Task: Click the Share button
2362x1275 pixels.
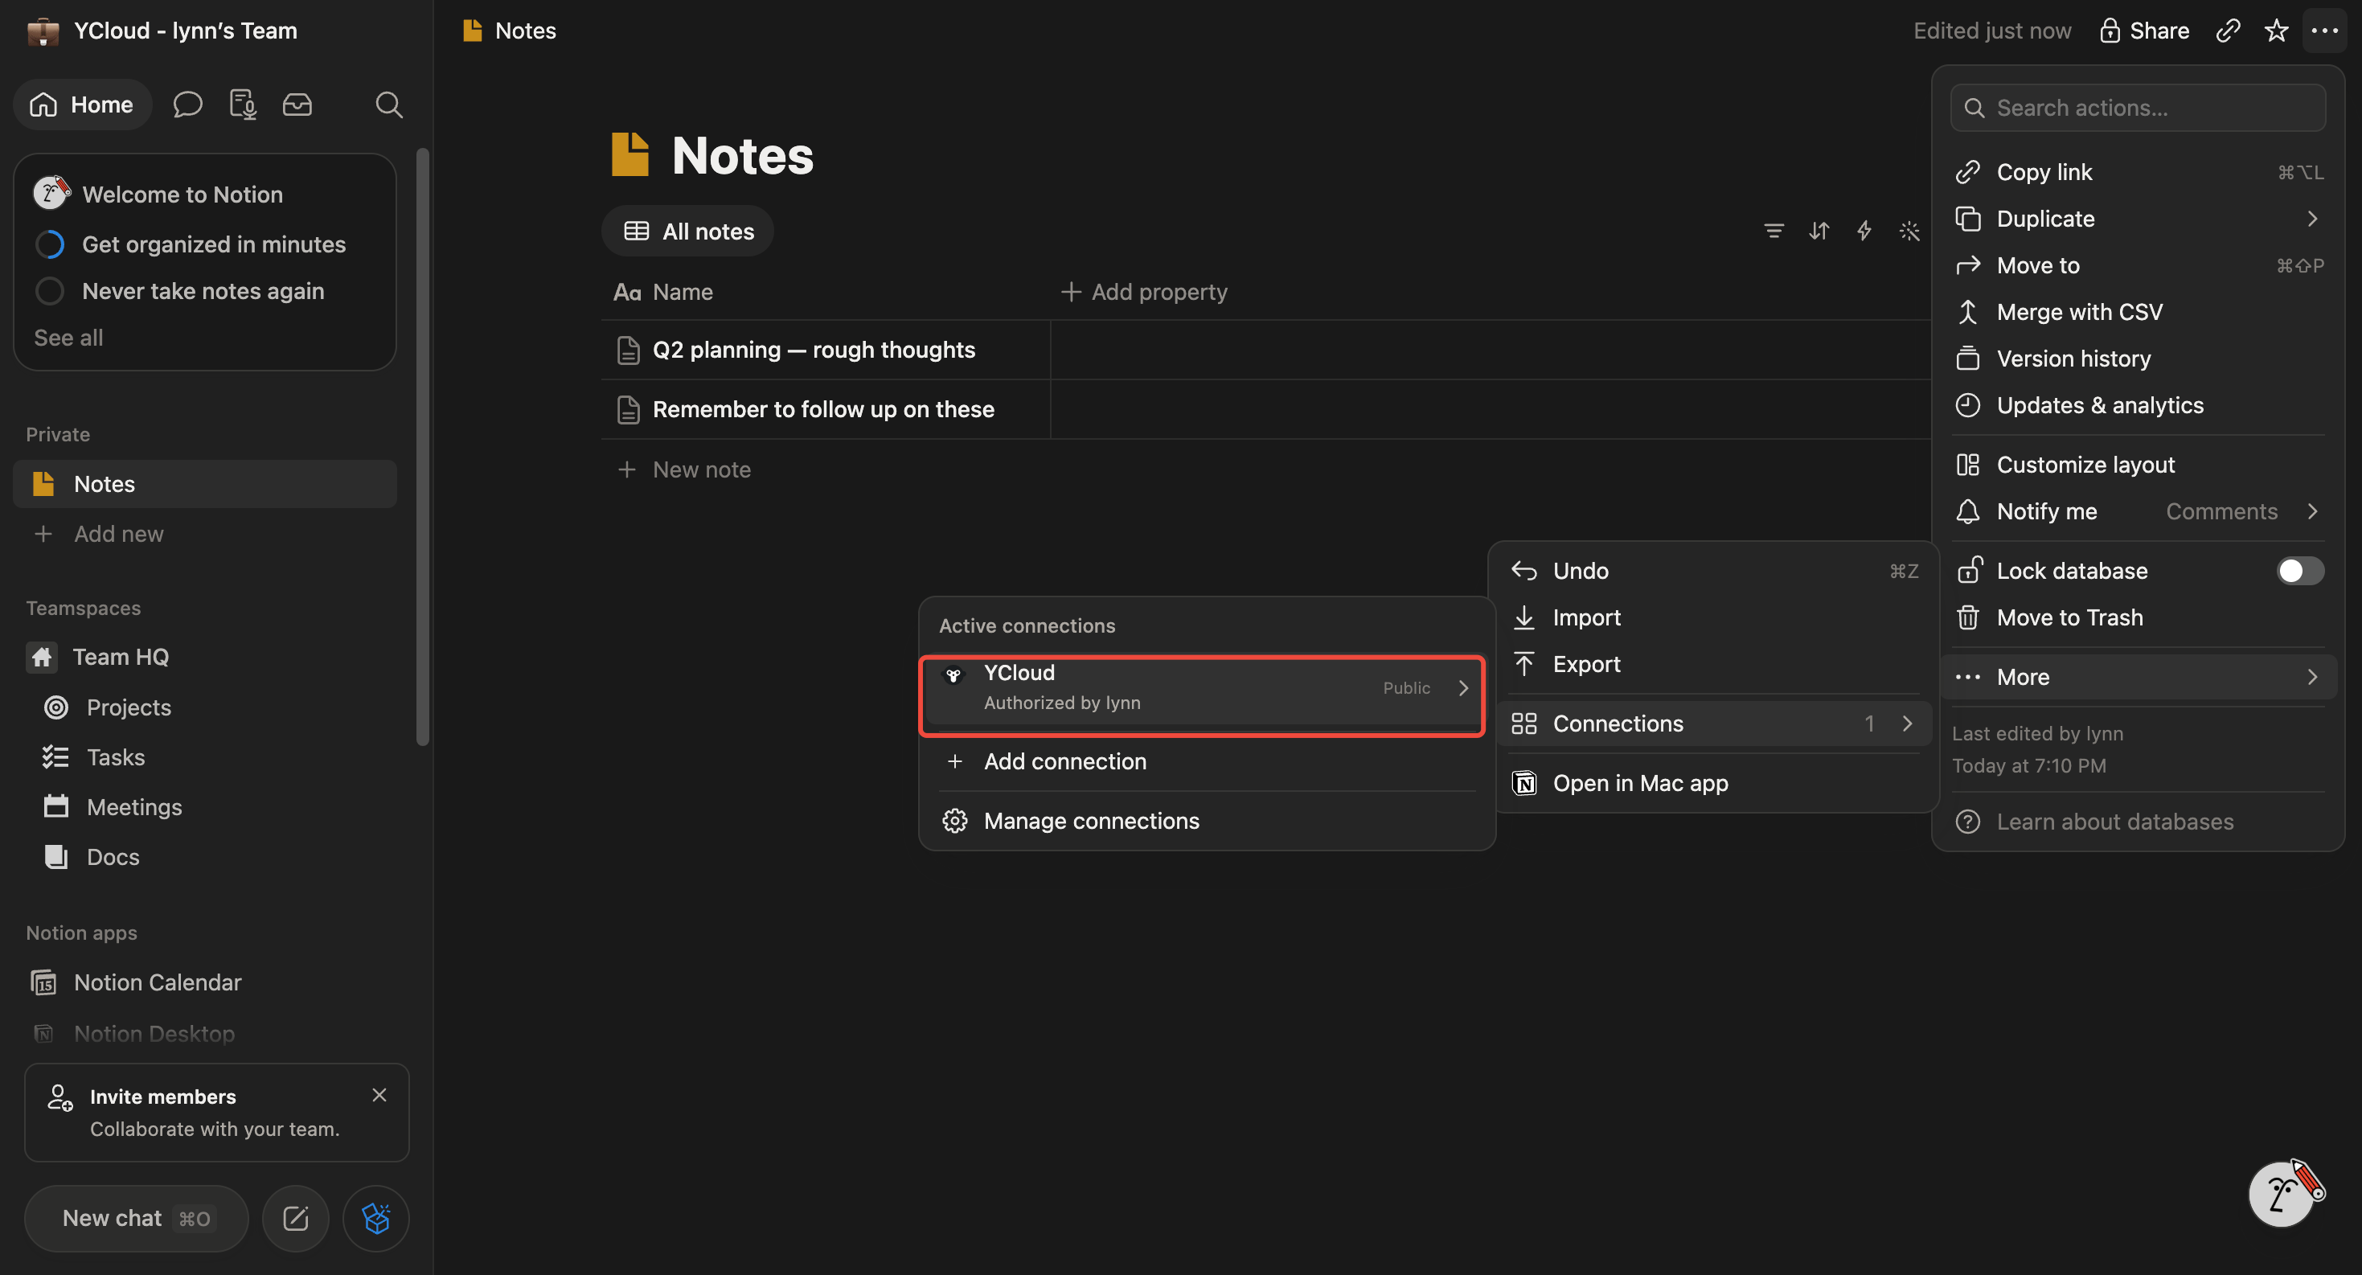Action: click(x=2144, y=31)
